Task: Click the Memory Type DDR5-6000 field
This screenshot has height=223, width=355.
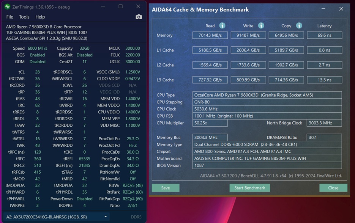Action: (x=267, y=144)
